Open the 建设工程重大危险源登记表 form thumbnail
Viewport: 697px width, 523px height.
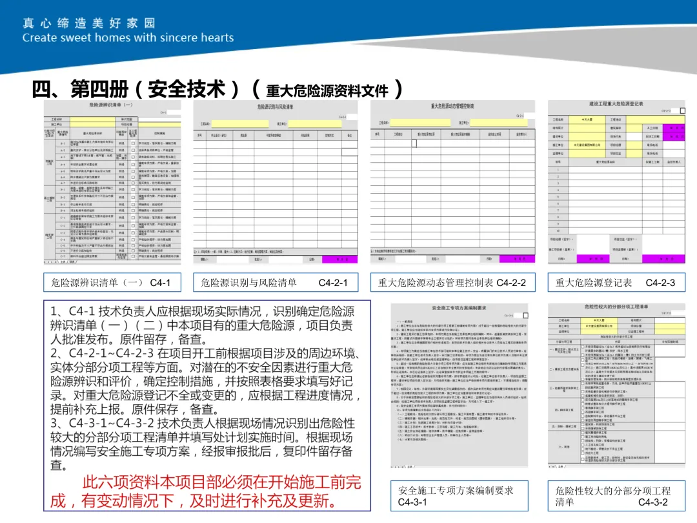(616, 182)
